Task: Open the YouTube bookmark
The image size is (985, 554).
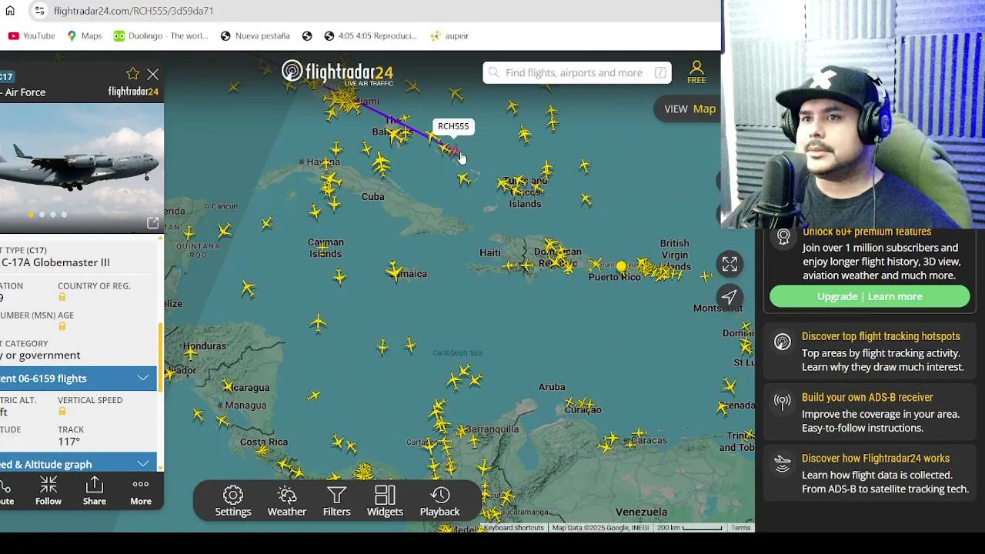Action: click(32, 35)
